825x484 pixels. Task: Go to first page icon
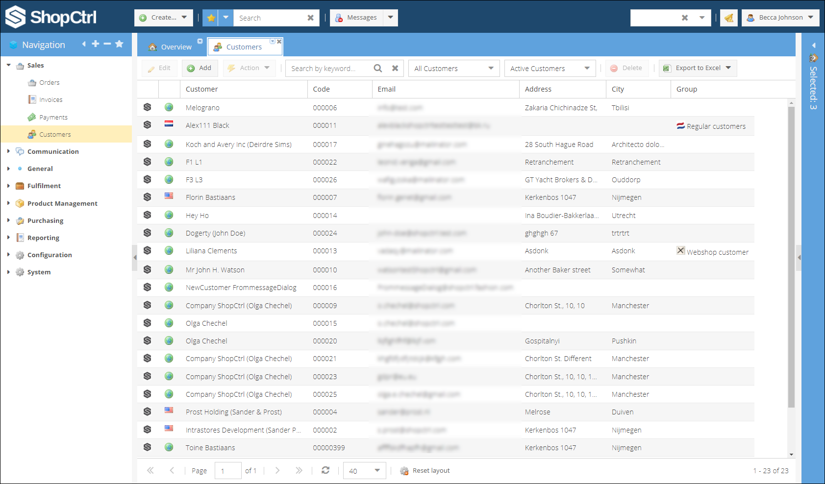150,470
